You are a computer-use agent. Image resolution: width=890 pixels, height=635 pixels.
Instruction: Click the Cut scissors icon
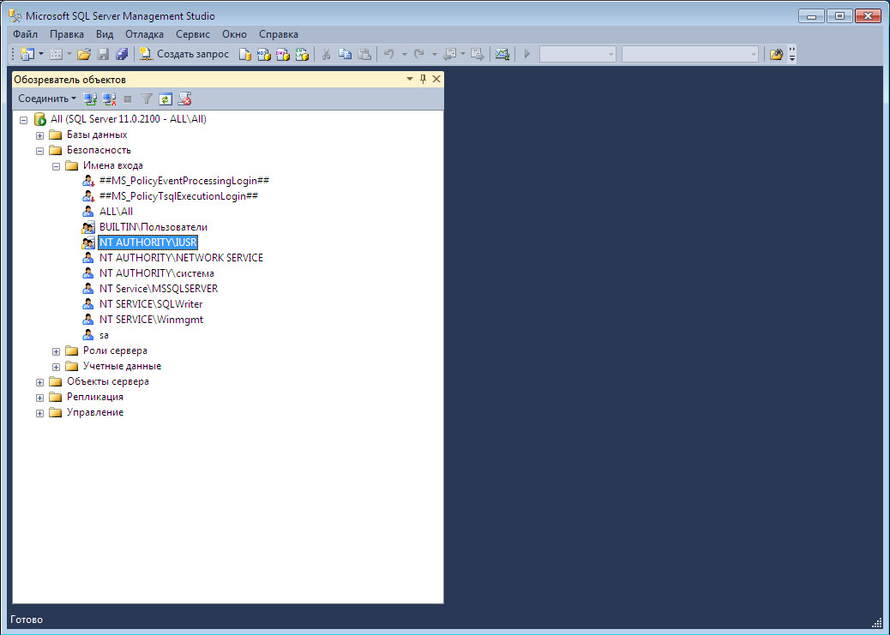(x=326, y=54)
